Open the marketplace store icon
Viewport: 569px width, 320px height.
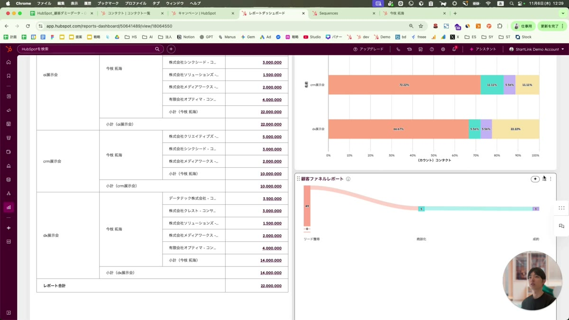421,49
